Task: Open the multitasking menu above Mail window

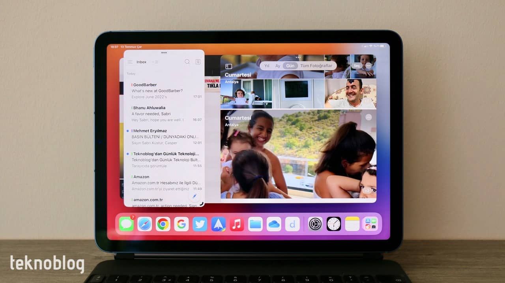Action: point(164,52)
